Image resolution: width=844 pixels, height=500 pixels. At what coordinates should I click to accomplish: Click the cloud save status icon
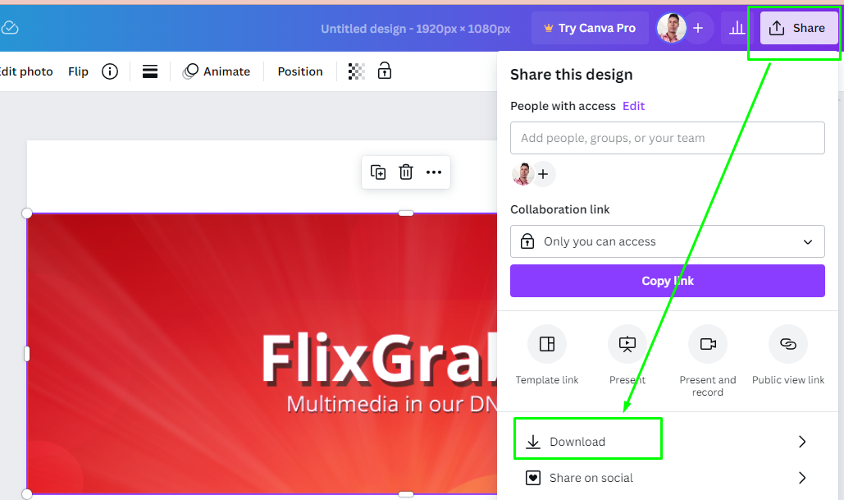tap(10, 27)
